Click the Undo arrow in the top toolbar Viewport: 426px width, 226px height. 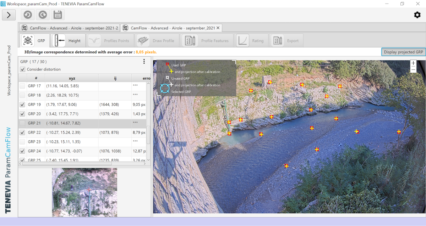(x=27, y=15)
